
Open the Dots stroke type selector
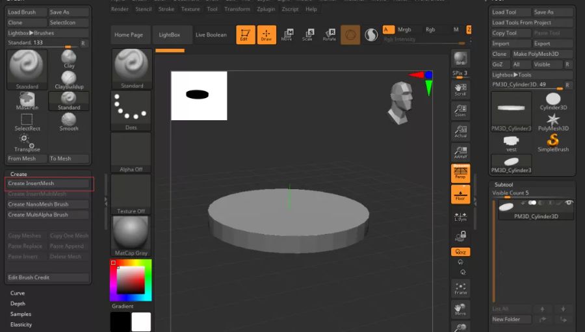click(131, 110)
